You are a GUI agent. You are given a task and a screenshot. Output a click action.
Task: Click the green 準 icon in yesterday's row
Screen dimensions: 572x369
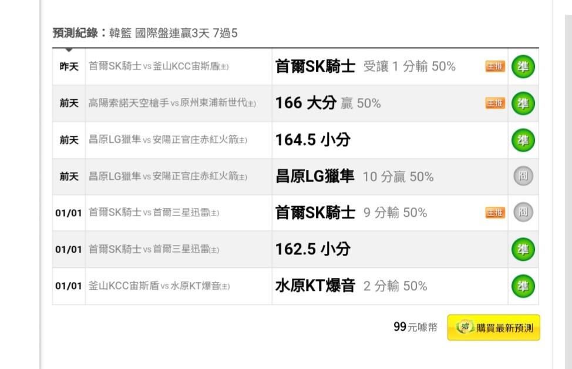coord(523,66)
